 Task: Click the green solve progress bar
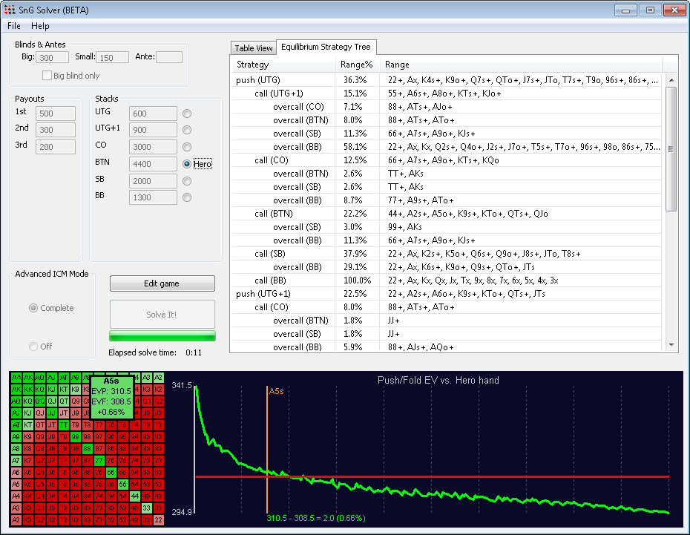162,336
